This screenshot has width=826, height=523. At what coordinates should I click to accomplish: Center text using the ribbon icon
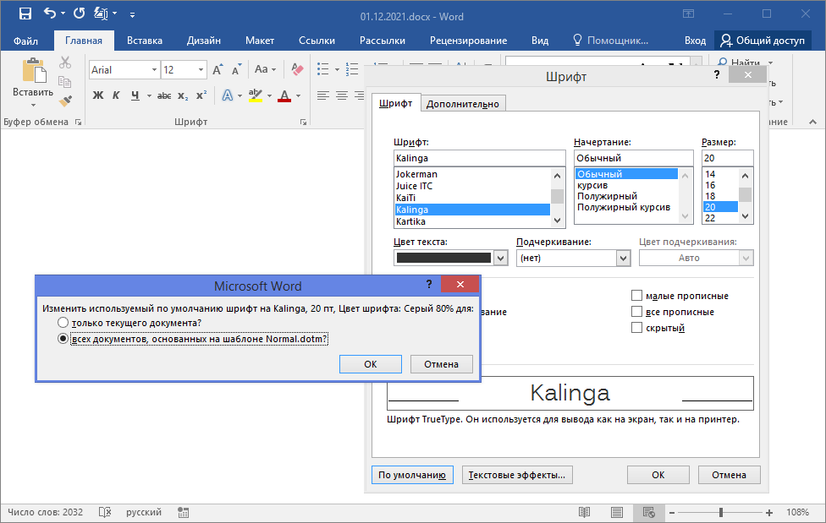tap(342, 95)
